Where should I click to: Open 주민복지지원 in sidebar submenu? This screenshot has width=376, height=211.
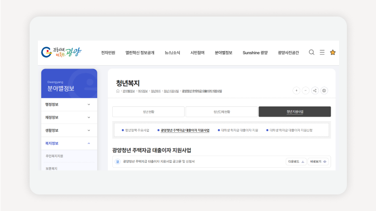(x=54, y=156)
